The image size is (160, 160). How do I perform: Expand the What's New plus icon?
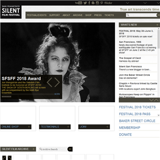(x=157, y=25)
